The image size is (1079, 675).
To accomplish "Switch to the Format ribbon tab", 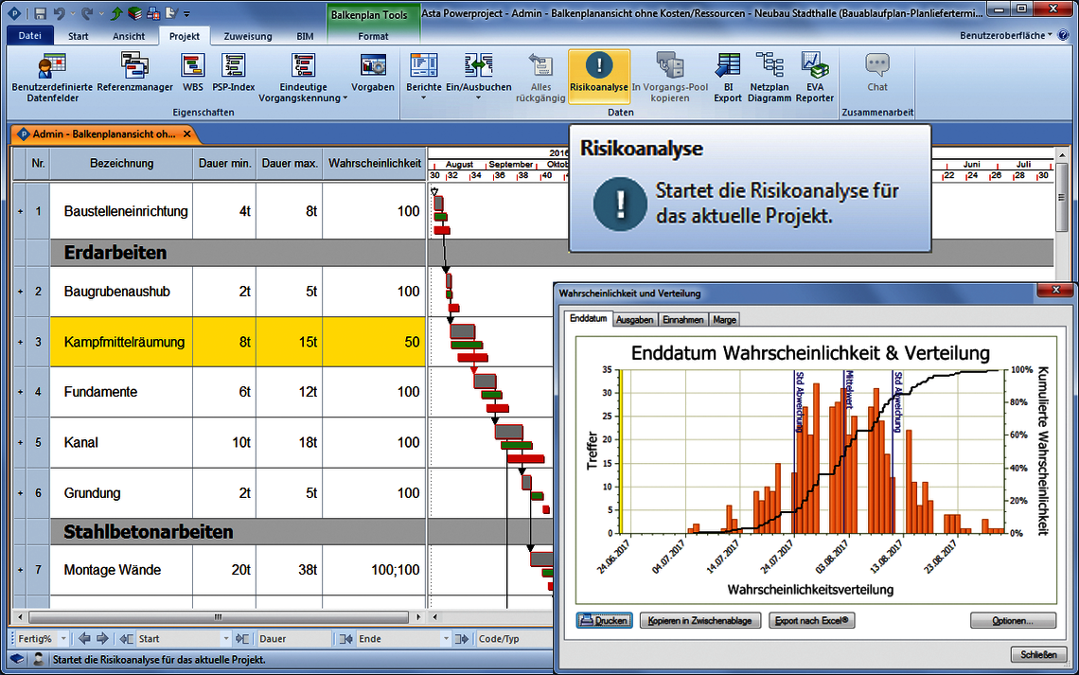I will (x=373, y=36).
